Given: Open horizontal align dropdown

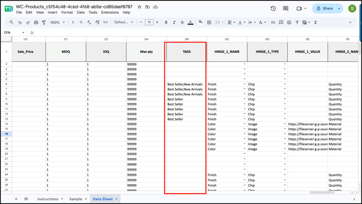Looking at the screenshot, I should [x=231, y=22].
